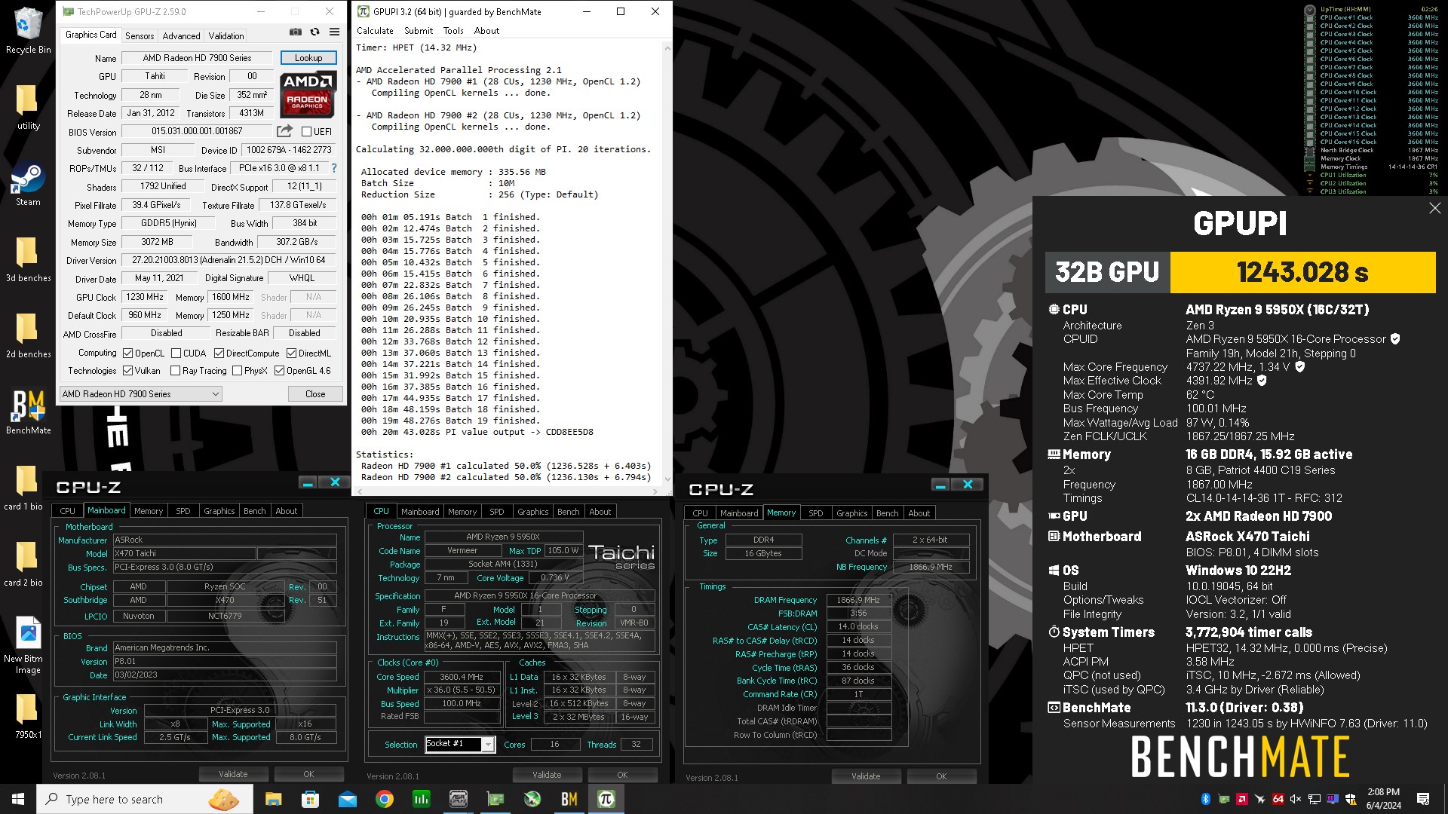Click the BM BenchMate taskbar icon
The width and height of the screenshot is (1448, 814).
pyautogui.click(x=569, y=799)
